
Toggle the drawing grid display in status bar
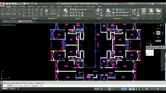[x=102, y=89]
